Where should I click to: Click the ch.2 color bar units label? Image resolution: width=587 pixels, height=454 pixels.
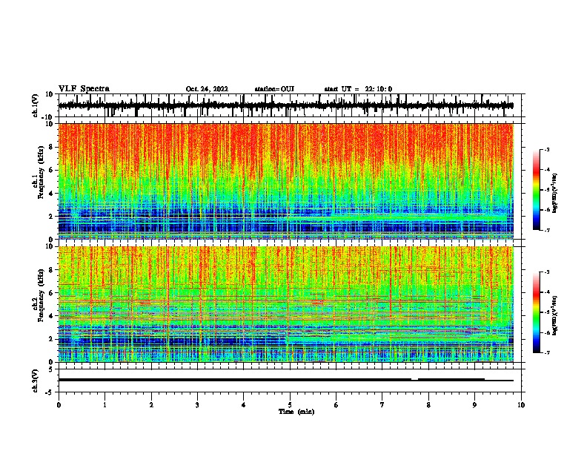click(554, 316)
